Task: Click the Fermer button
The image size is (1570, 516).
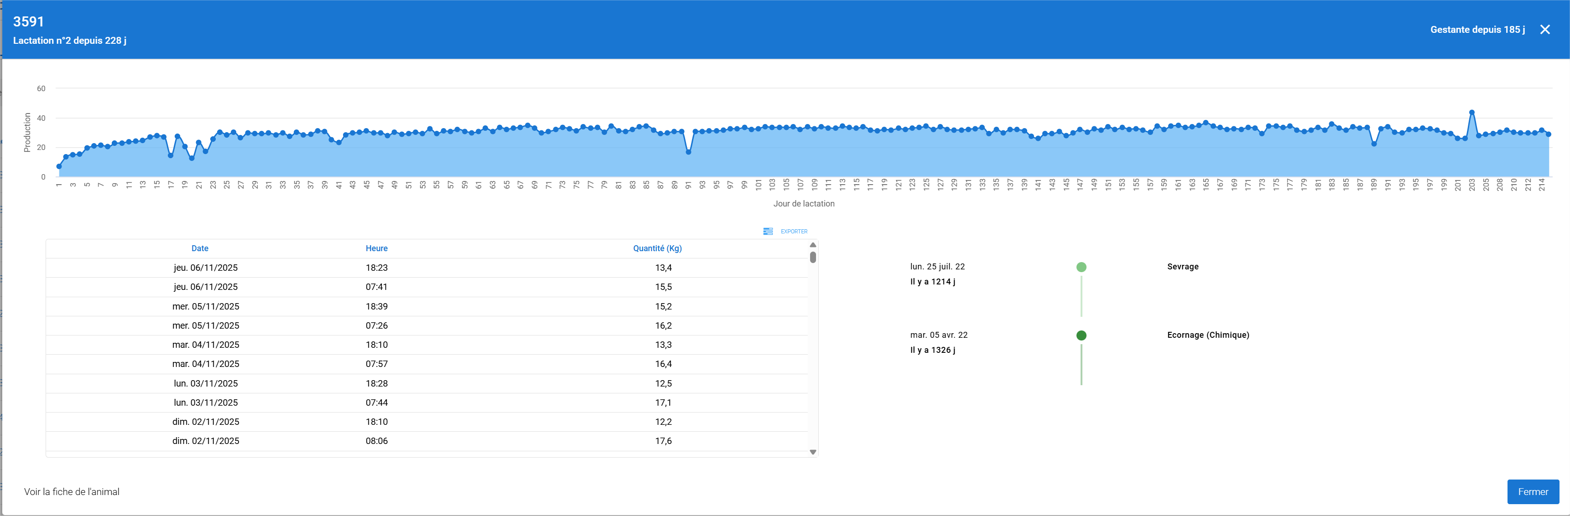Action: point(1533,492)
